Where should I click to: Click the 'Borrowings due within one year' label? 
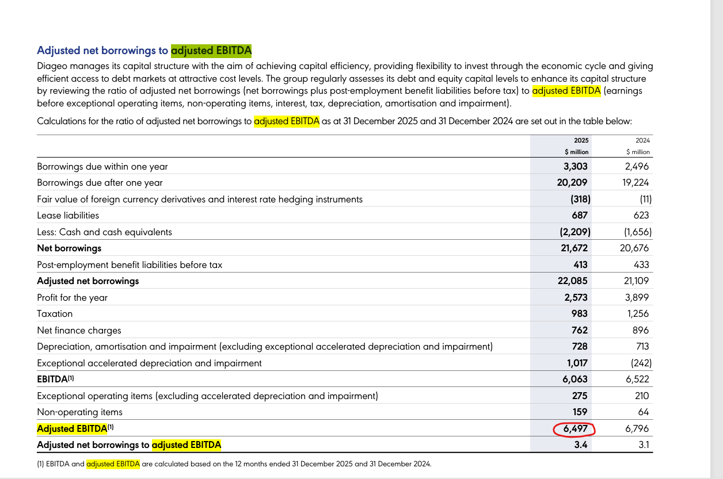point(102,167)
